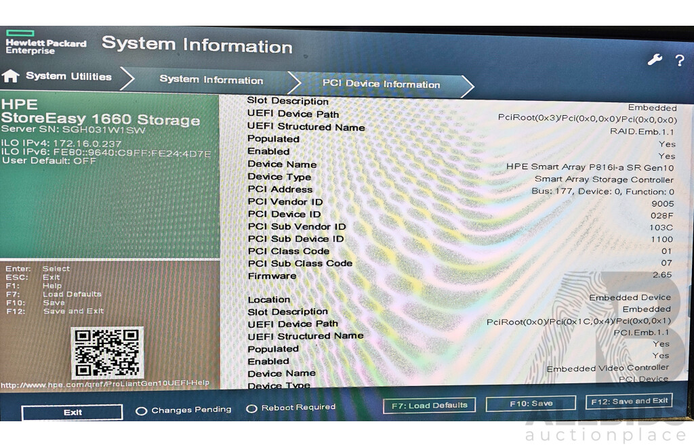The image size is (694, 447).
Task: Open the question mark help icon
Action: 679,60
